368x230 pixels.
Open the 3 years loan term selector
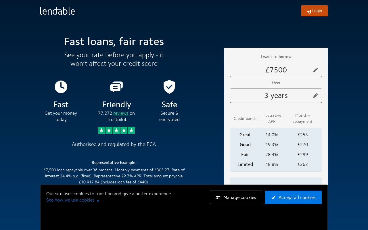(276, 96)
